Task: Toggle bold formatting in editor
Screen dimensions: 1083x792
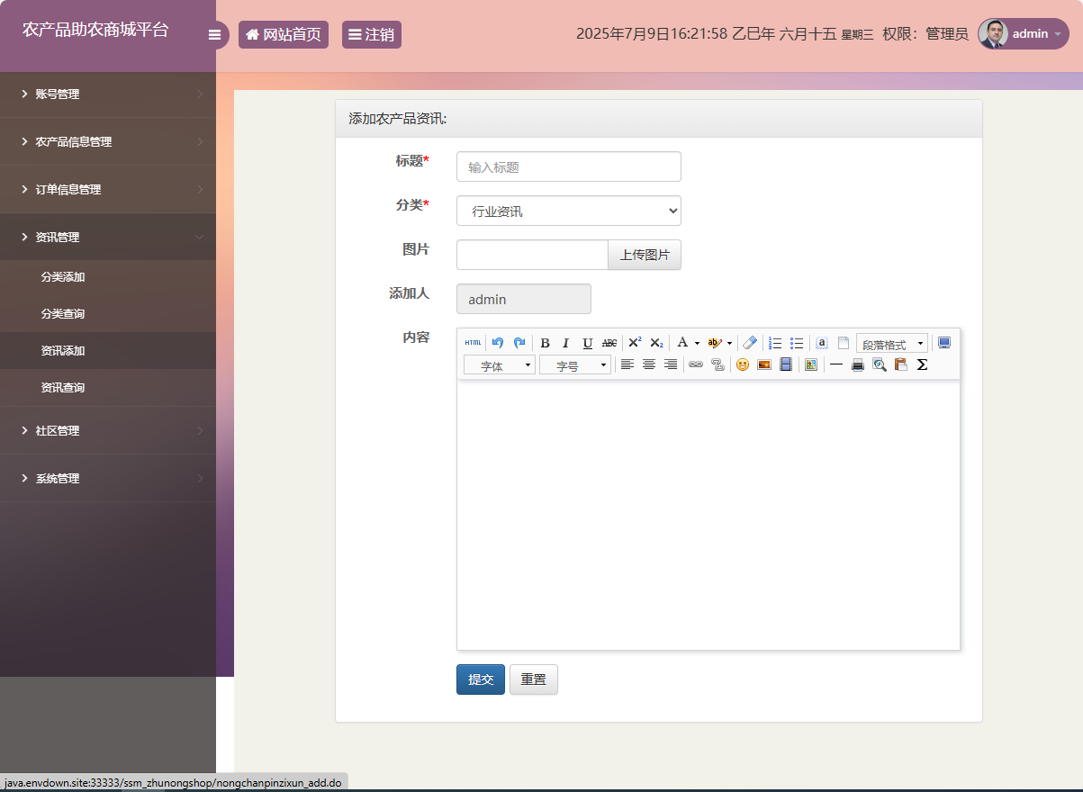Action: (545, 343)
